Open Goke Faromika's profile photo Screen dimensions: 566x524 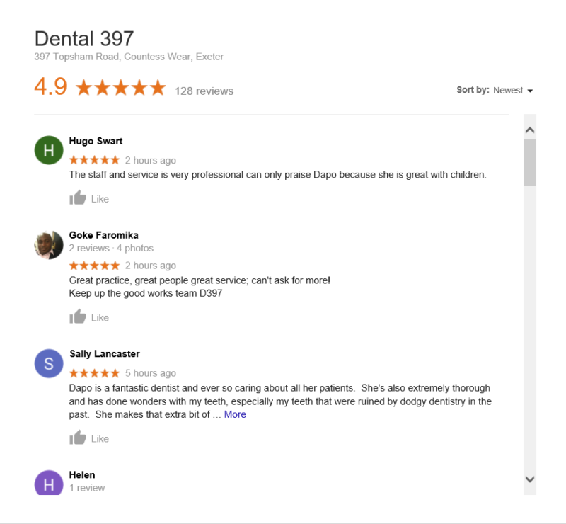[x=49, y=245]
